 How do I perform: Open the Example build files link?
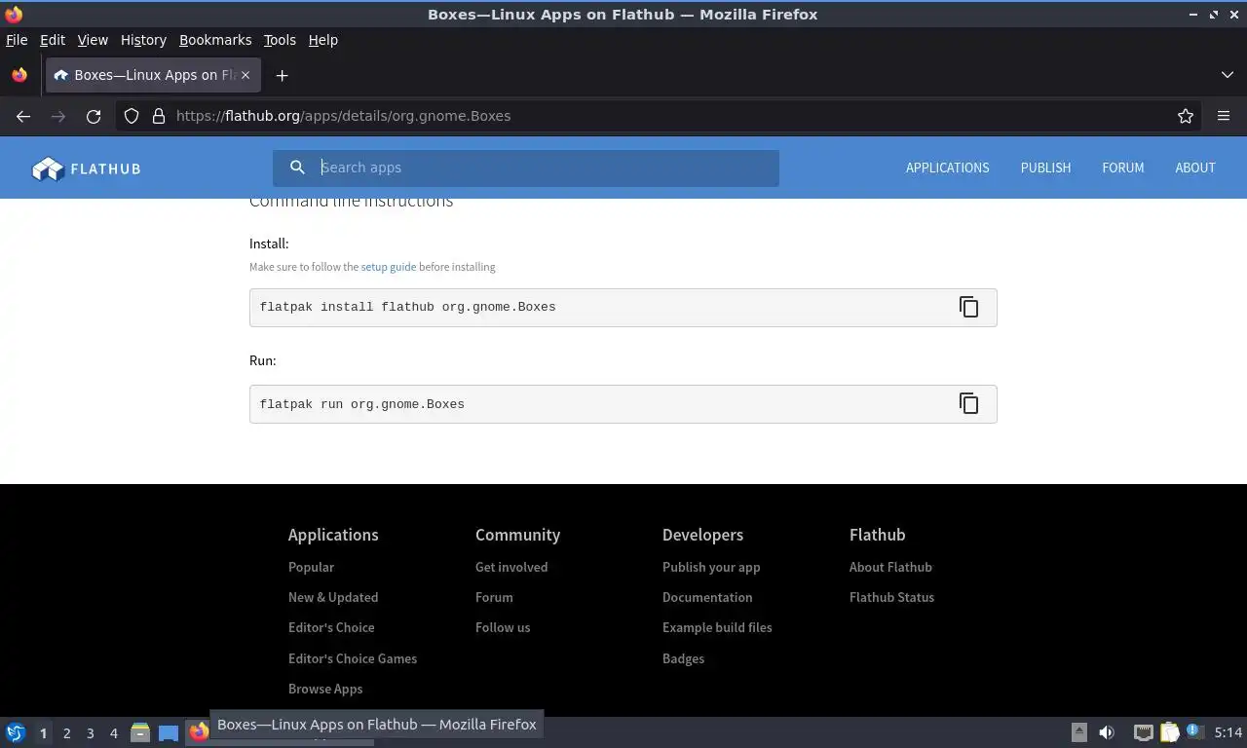click(x=717, y=627)
